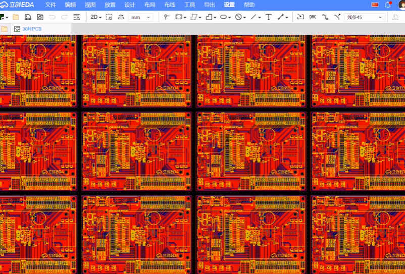
Task: Open the 布局 menu
Action: 150,5
